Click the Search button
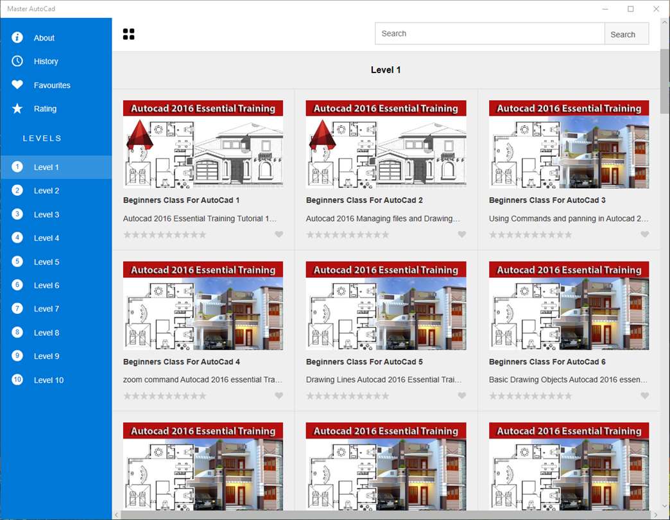670x520 pixels. point(626,34)
